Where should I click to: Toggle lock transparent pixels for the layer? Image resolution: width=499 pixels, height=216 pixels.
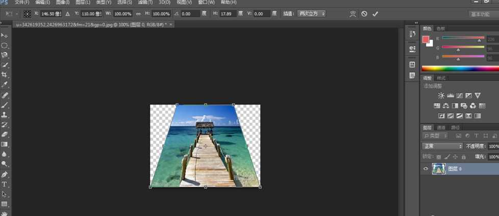[x=439, y=157]
